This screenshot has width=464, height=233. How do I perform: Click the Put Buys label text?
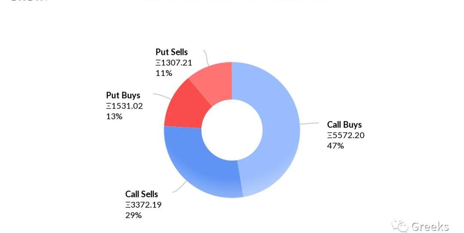(123, 96)
